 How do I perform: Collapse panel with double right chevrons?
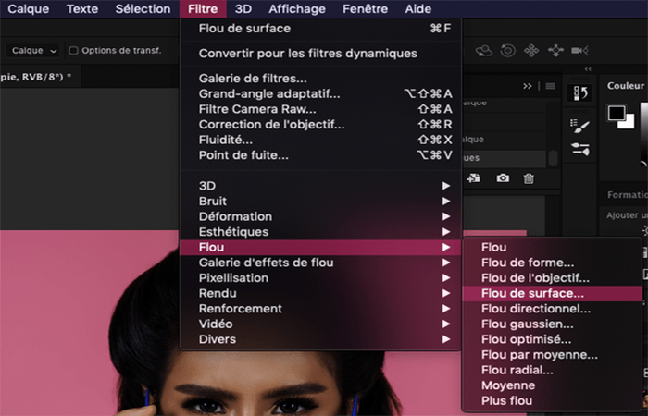[527, 86]
